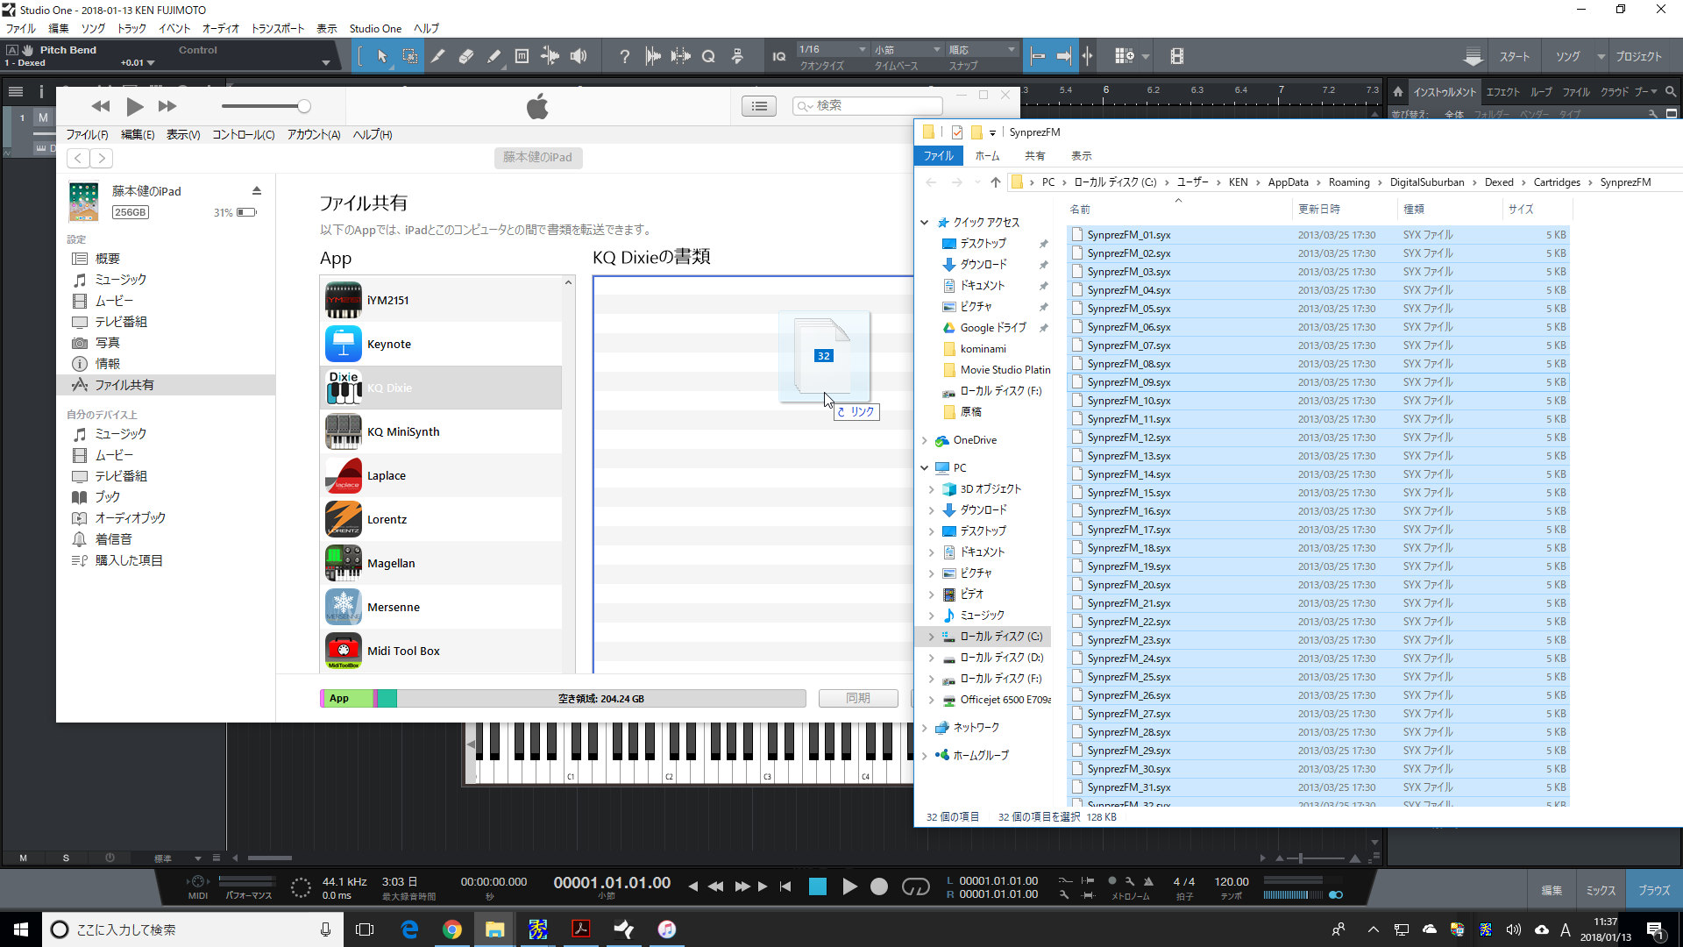Screen dimensions: 1683x947
Task: Switch to the 共有 ribbon tab
Action: pyautogui.click(x=1034, y=156)
